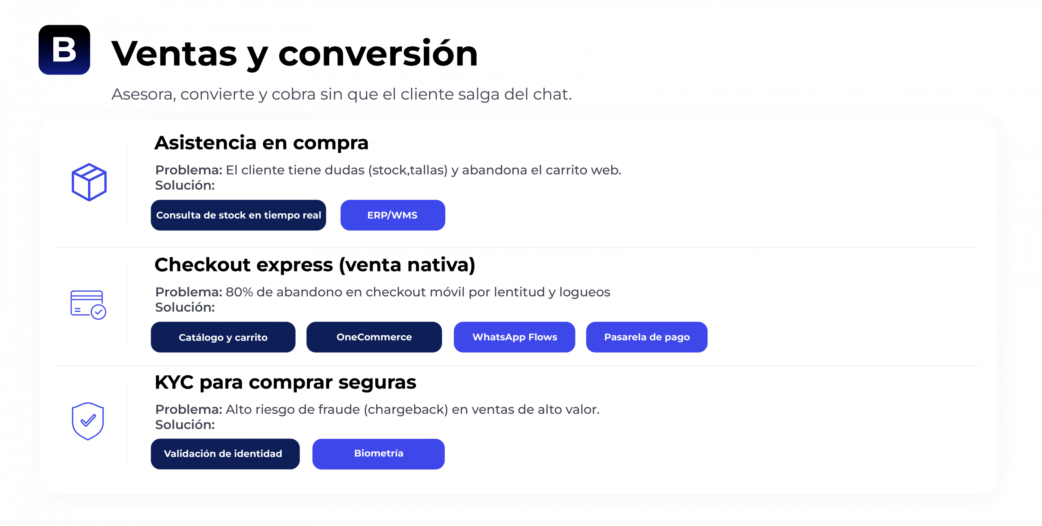Screen dimensions: 1042x526
Task: Click the shield checkmark security icon
Action: point(88,421)
